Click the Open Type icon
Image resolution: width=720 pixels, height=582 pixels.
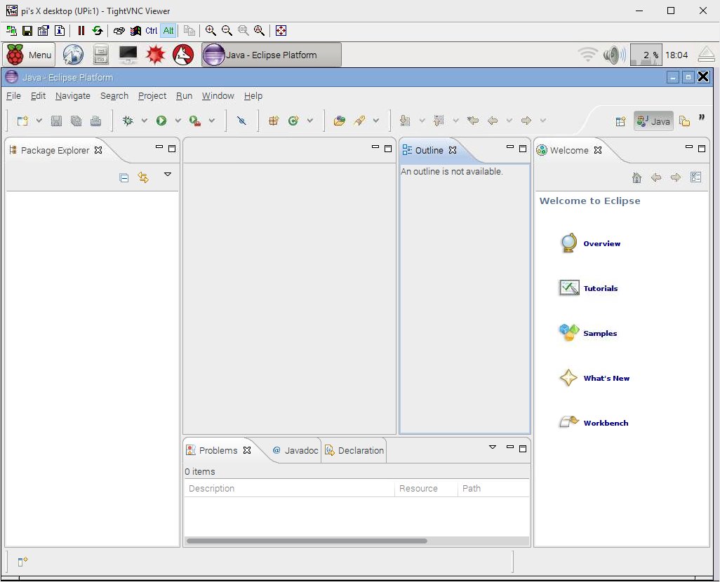pyautogui.click(x=340, y=121)
